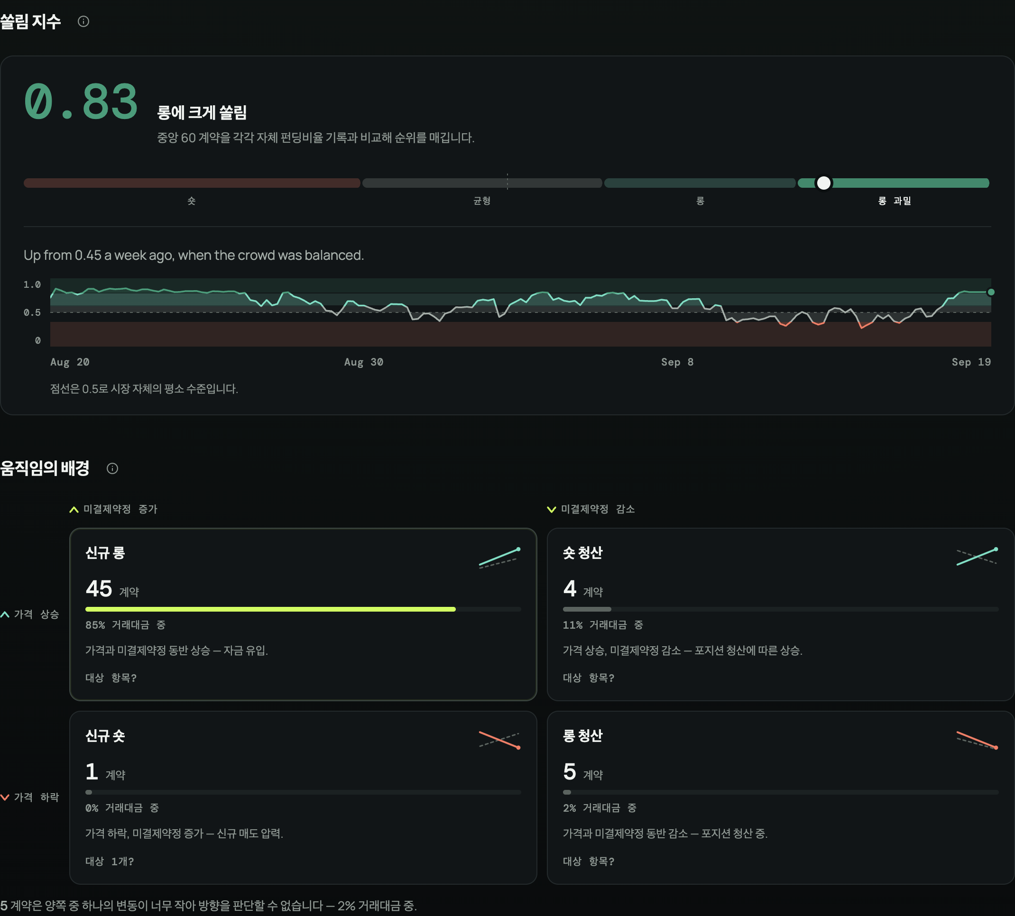The image size is (1015, 916).
Task: Click sparkline trend icon in 롱 청산 card
Action: 977,740
